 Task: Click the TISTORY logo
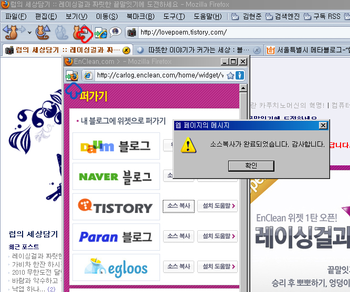pyautogui.click(x=116, y=207)
